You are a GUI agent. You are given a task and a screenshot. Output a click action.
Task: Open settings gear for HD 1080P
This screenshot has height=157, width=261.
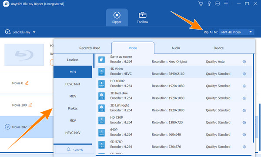click(244, 86)
